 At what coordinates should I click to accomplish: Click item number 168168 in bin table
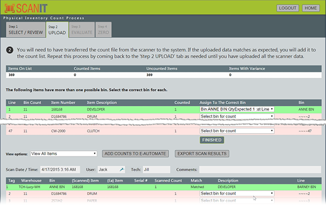[57, 109]
